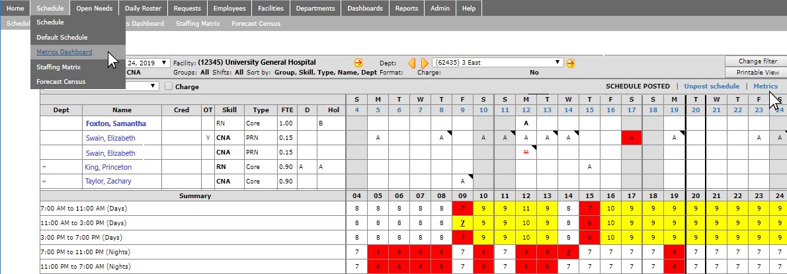Select Metrics Dashboard from the Schedule menu
The image size is (787, 274).
(x=64, y=52)
